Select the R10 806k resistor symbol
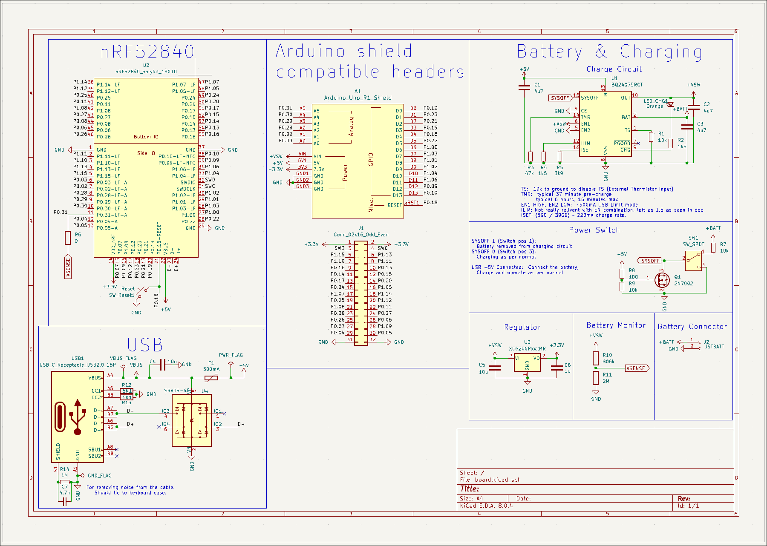The width and height of the screenshot is (767, 546). click(596, 358)
